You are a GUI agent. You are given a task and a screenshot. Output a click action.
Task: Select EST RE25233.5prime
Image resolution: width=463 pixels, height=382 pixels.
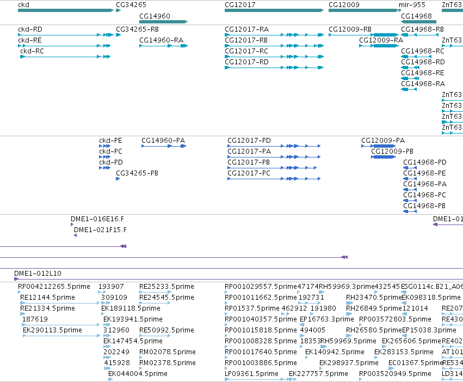point(167,287)
